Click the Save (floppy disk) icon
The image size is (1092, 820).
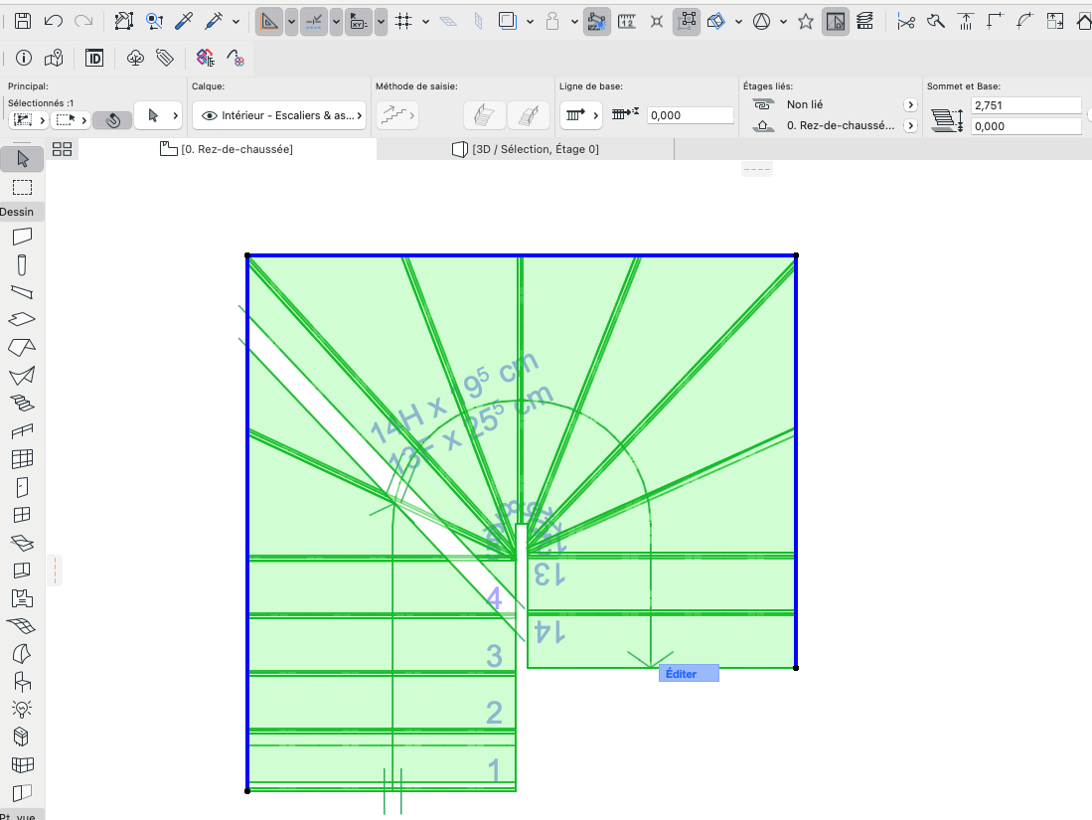pos(23,21)
